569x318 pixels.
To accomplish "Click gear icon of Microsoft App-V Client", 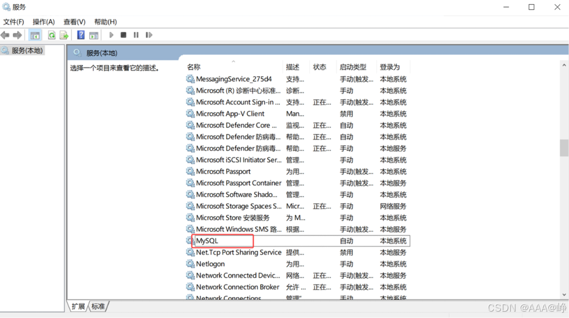I will point(190,113).
